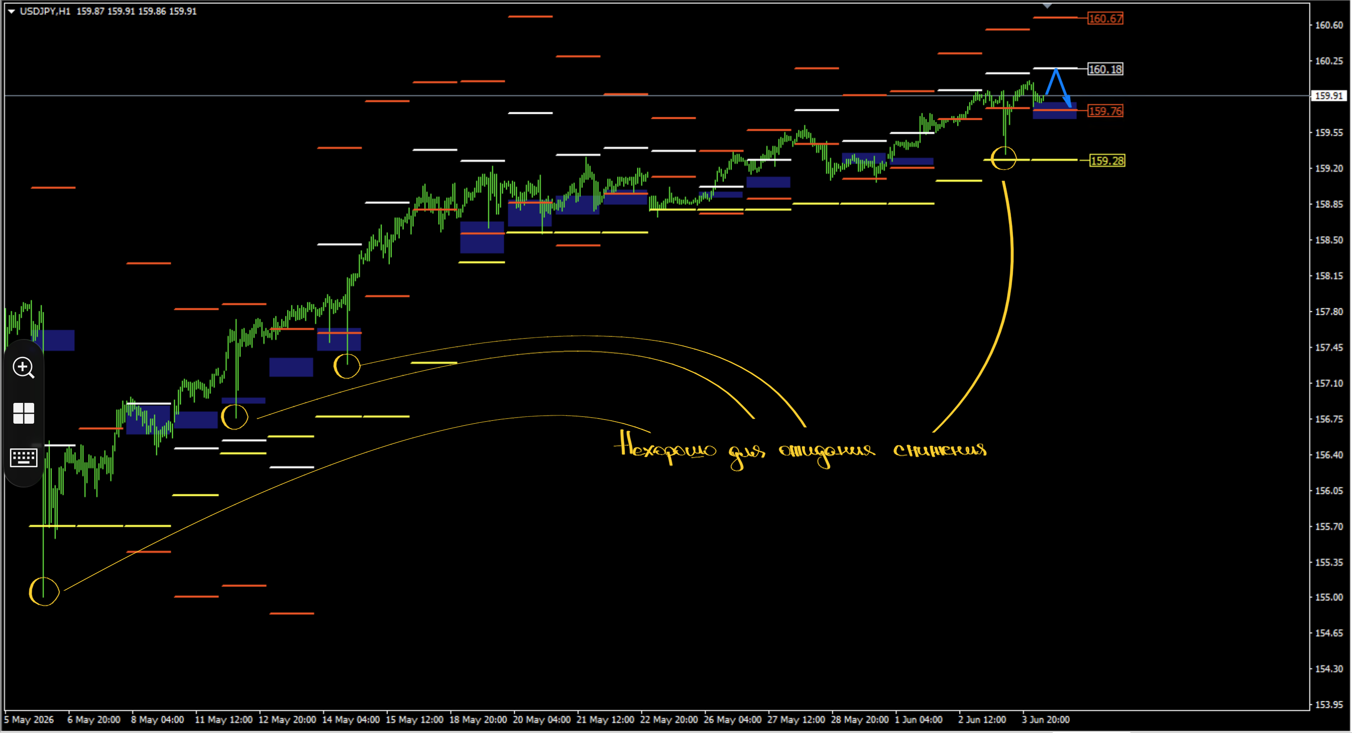Click the 14 May 04:00 time label
The image size is (1352, 733).
pos(350,719)
